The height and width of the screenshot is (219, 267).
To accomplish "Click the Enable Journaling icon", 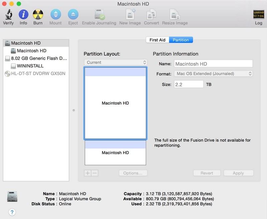I will coord(99,14).
